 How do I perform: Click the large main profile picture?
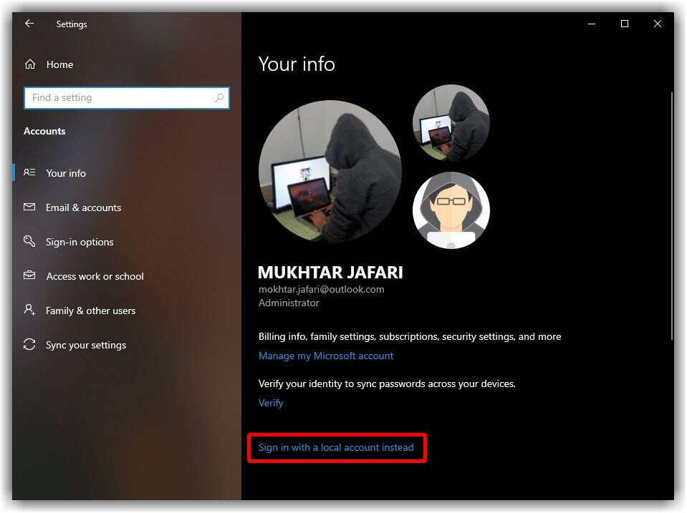(330, 172)
